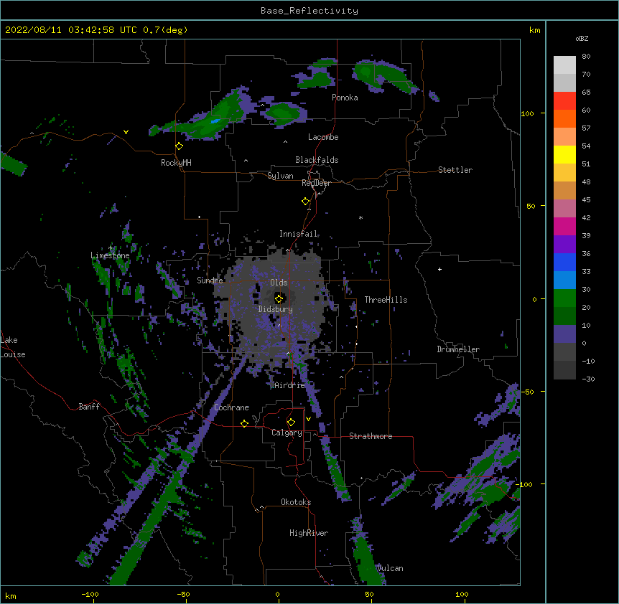The height and width of the screenshot is (604, 619).
Task: Click the -100 tick on bottom axis
Action: point(90,594)
